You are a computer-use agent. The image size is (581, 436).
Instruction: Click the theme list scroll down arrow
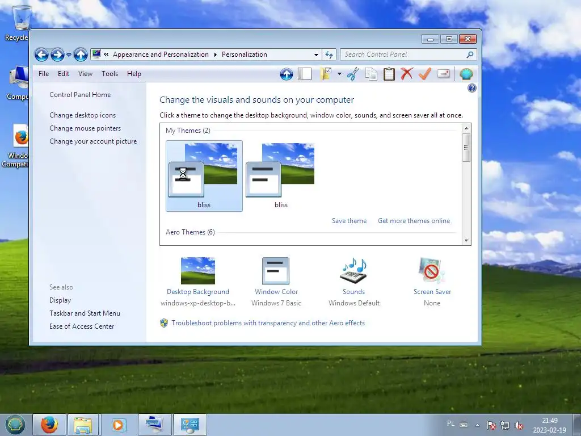466,241
